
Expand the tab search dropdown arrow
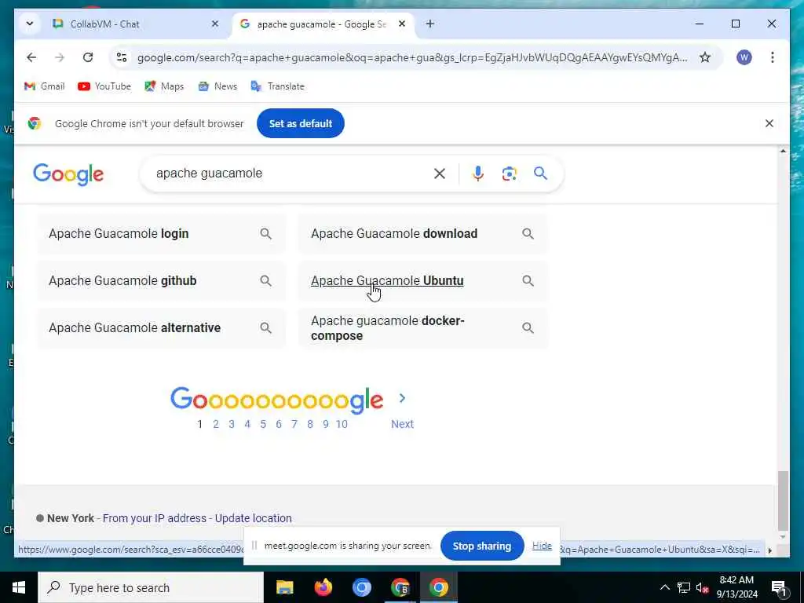click(30, 24)
